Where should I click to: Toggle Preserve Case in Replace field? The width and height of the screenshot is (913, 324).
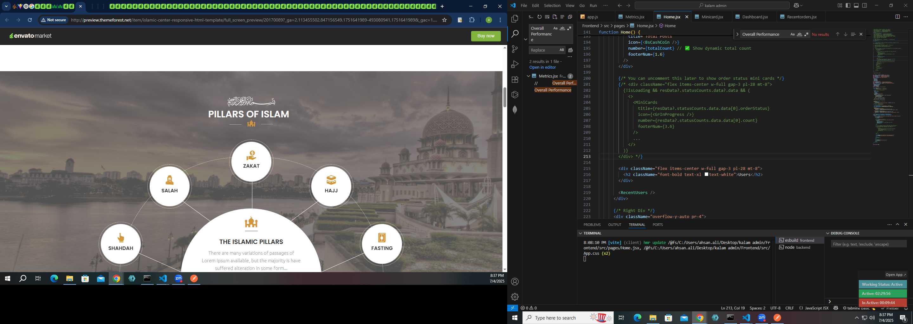(561, 50)
